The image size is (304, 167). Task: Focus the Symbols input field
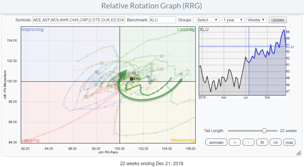(79, 20)
